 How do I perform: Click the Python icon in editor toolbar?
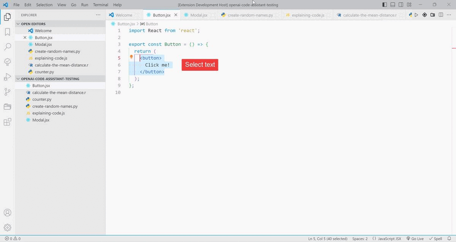[410, 15]
